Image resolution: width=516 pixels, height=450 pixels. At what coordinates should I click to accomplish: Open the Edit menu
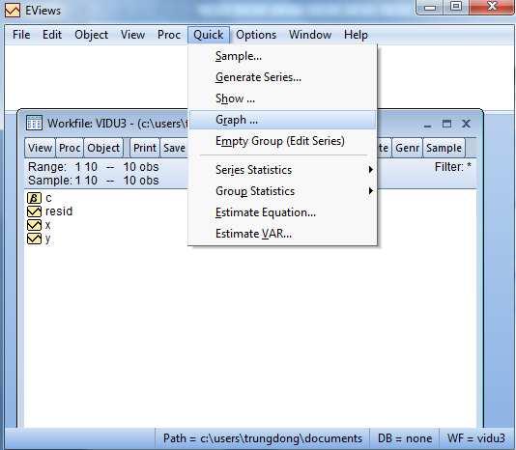tap(52, 35)
